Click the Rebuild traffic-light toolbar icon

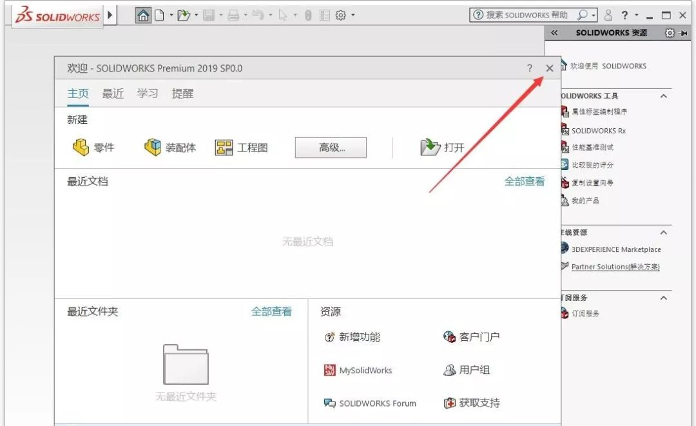click(x=308, y=15)
